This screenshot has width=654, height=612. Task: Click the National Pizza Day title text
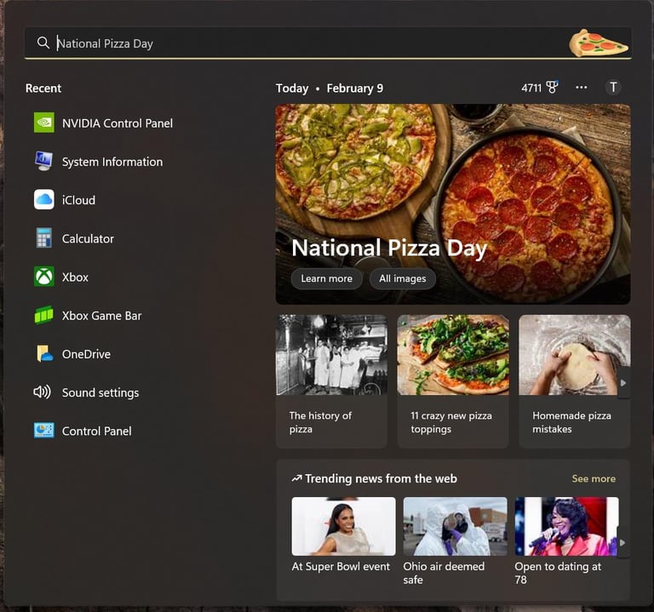(x=389, y=248)
